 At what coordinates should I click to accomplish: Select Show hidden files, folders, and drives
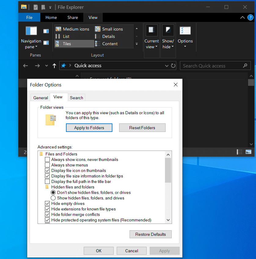[53, 198]
